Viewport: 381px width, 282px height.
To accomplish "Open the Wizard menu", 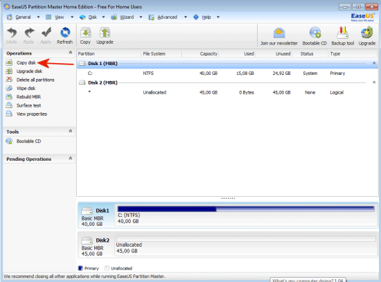I will tap(127, 17).
